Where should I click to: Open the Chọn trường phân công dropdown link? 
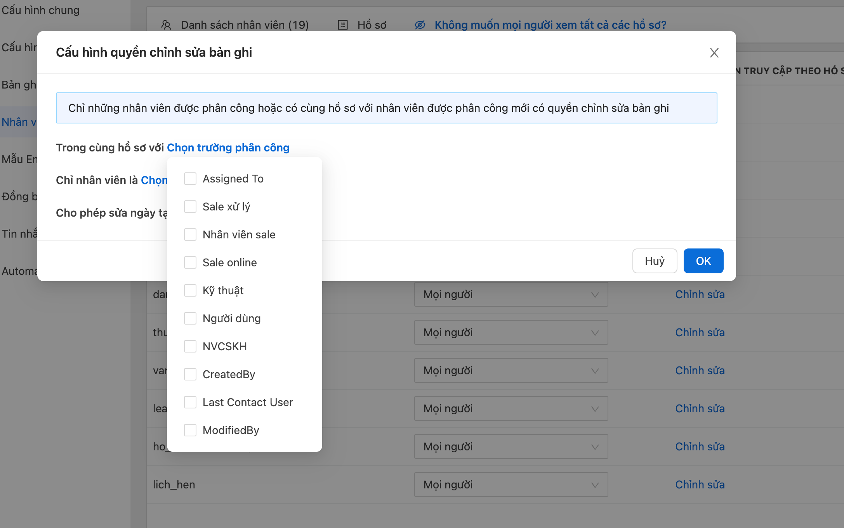(x=228, y=148)
